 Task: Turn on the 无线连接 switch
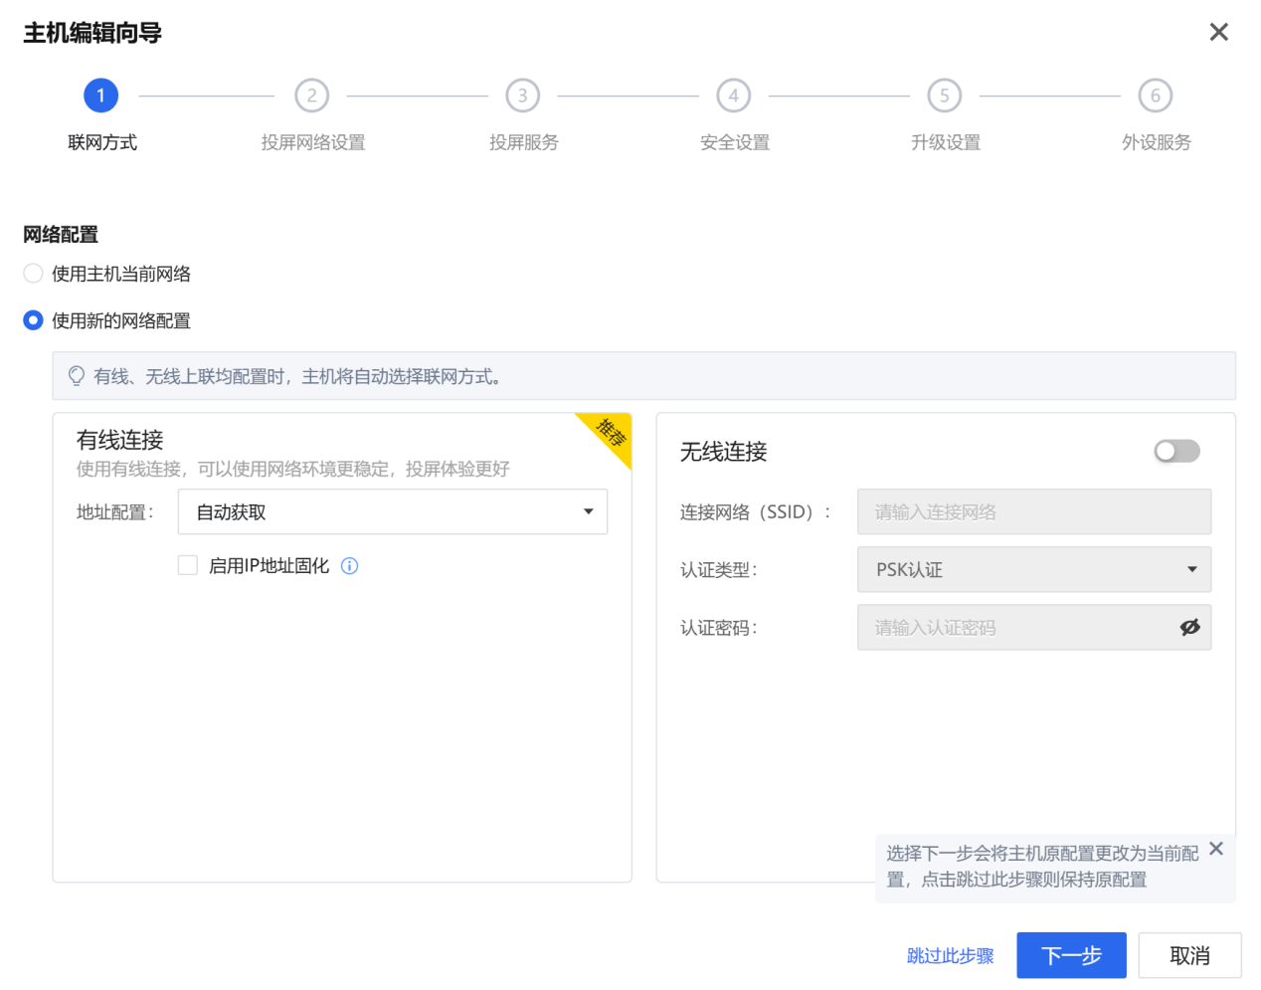1176,451
